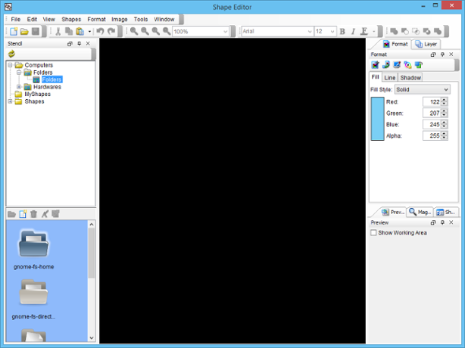
Task: Open the font color dropdown arrow
Action: [373, 31]
